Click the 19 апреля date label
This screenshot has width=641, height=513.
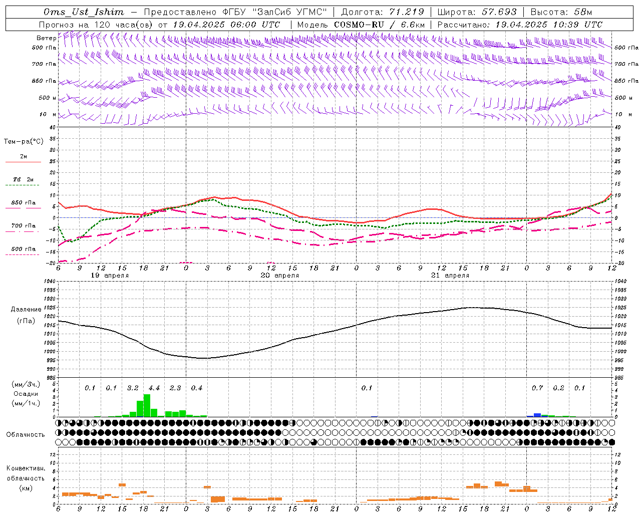tap(110, 276)
